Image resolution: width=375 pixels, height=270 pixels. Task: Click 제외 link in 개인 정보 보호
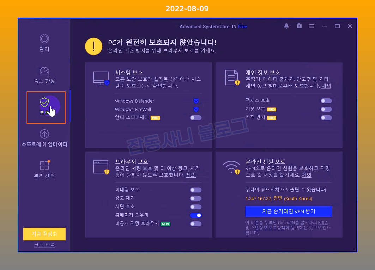coord(326,86)
